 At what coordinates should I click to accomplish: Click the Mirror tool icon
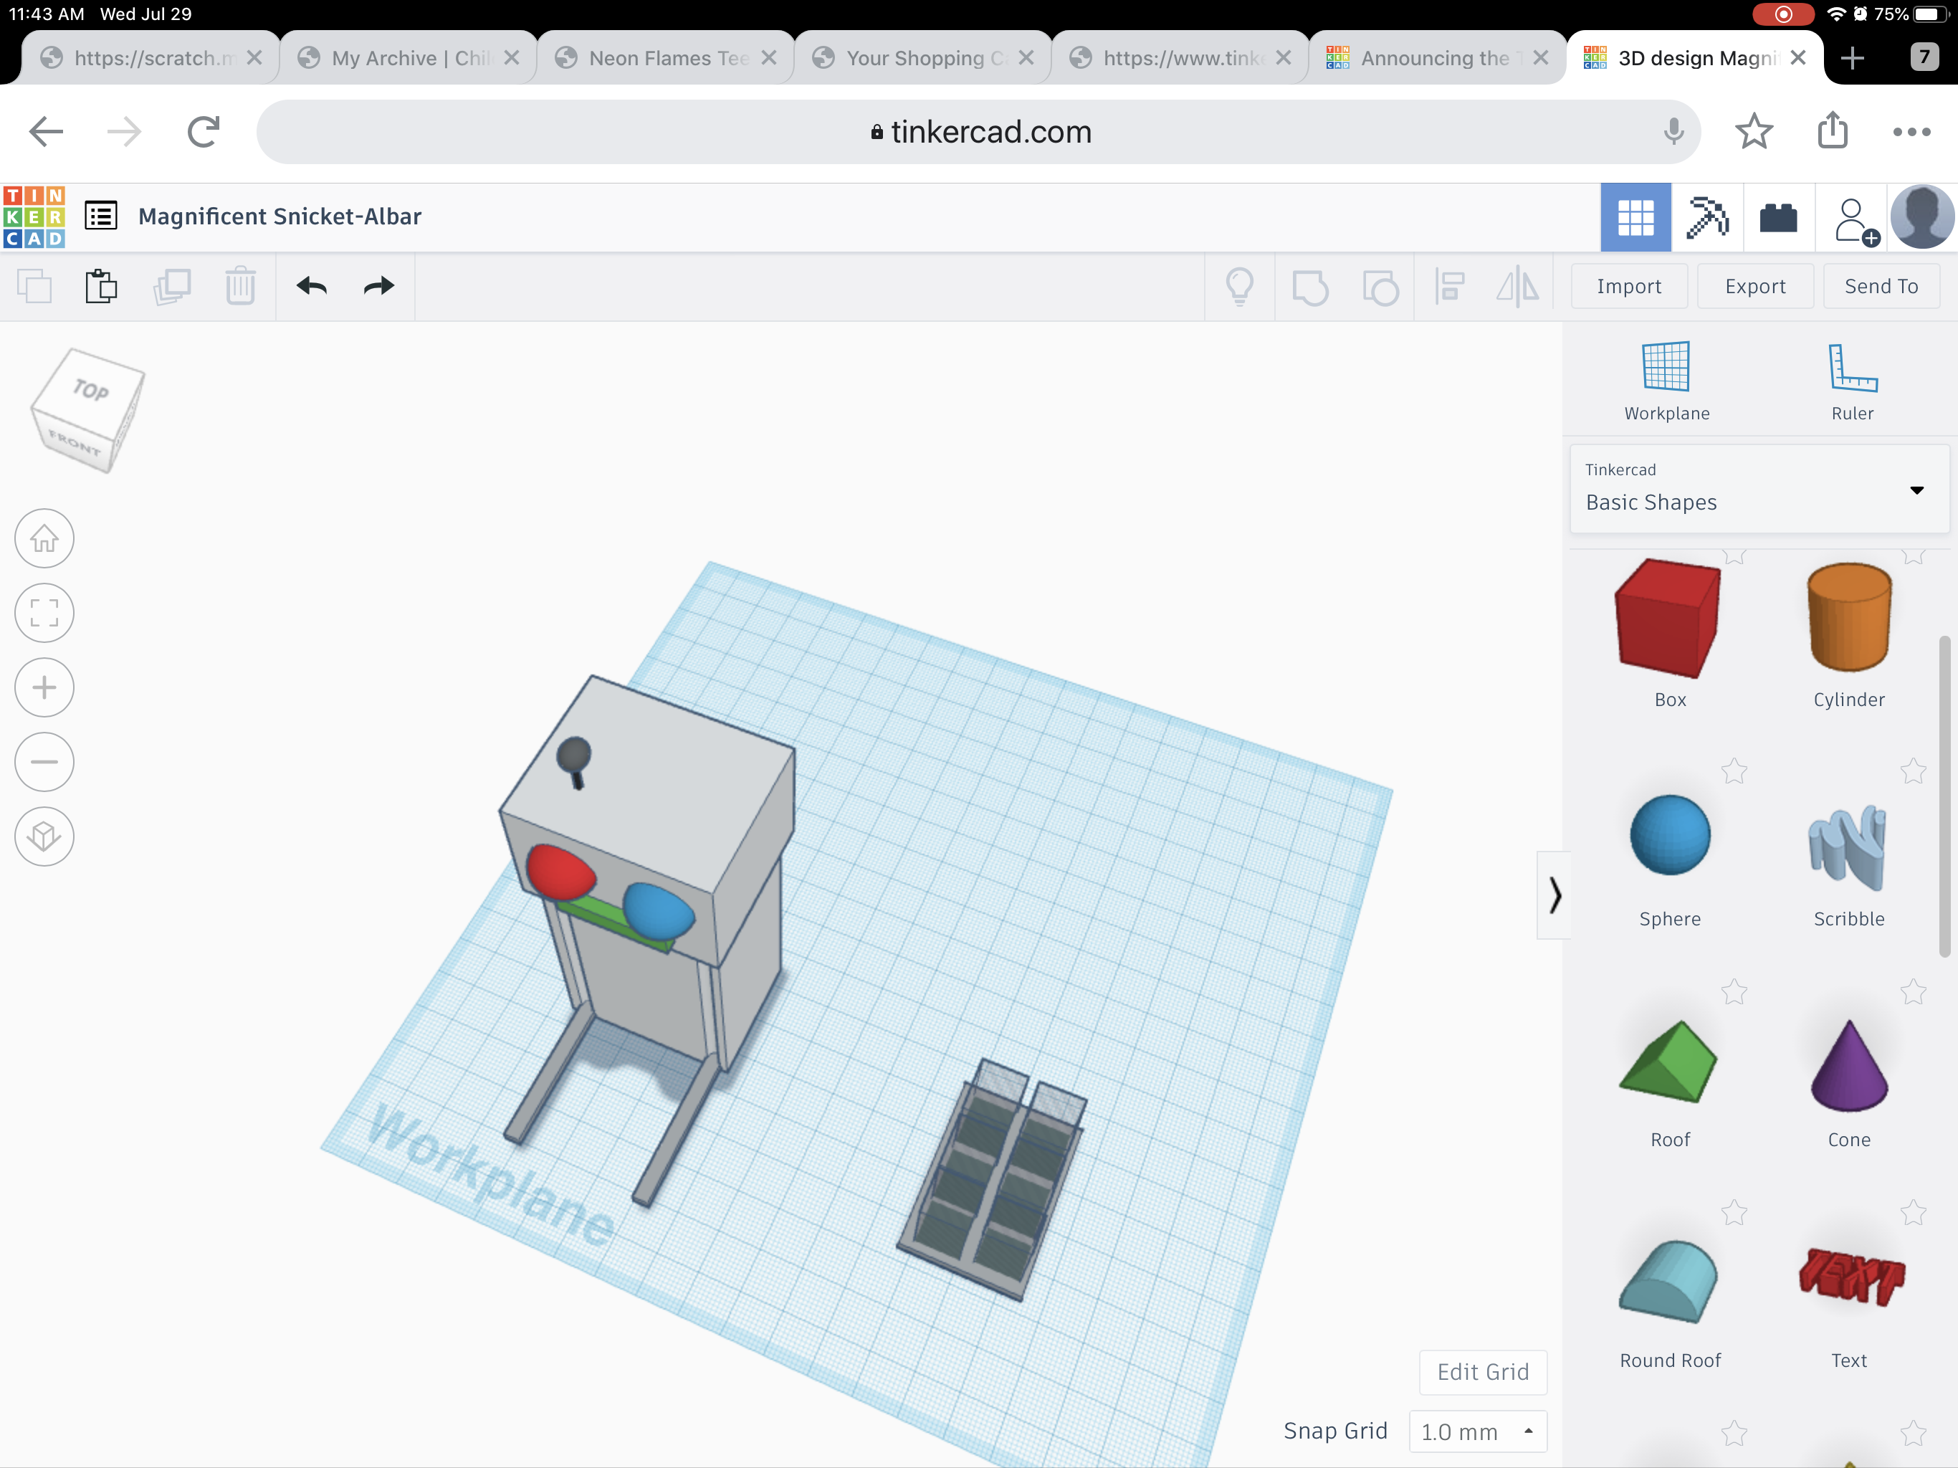pos(1517,286)
